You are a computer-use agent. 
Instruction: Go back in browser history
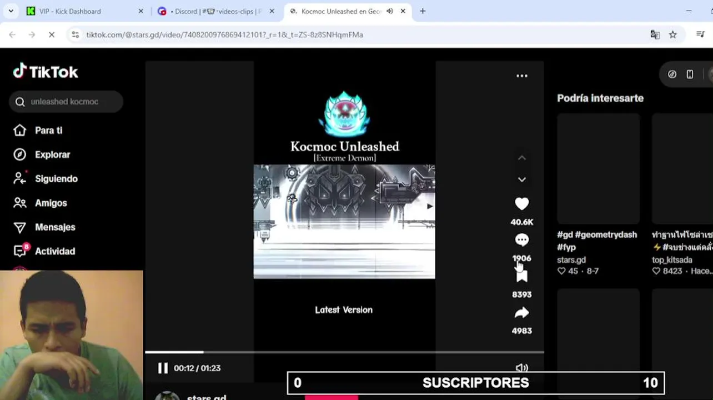[x=12, y=34]
